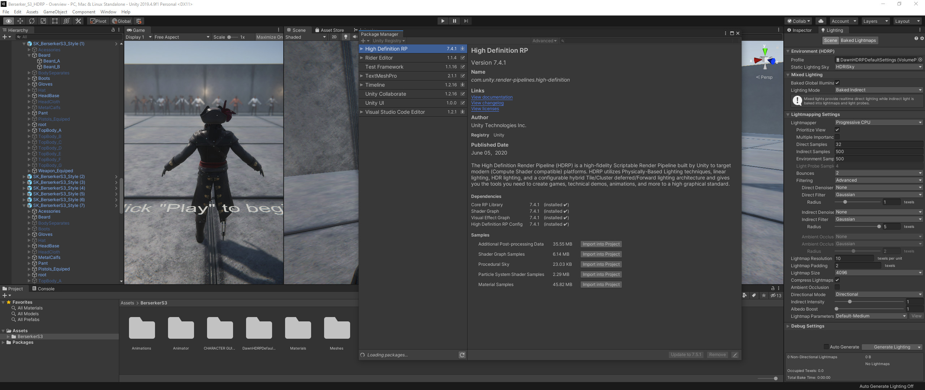Collapse SK_BerserkerS3_Style (1) tree node

24,44
